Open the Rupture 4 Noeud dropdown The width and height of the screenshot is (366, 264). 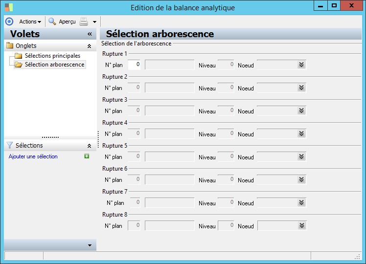[x=301, y=133]
